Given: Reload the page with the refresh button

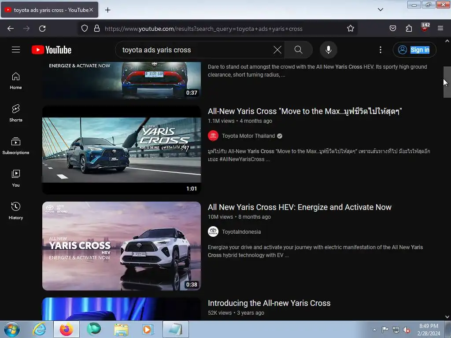Looking at the screenshot, I should click(42, 29).
